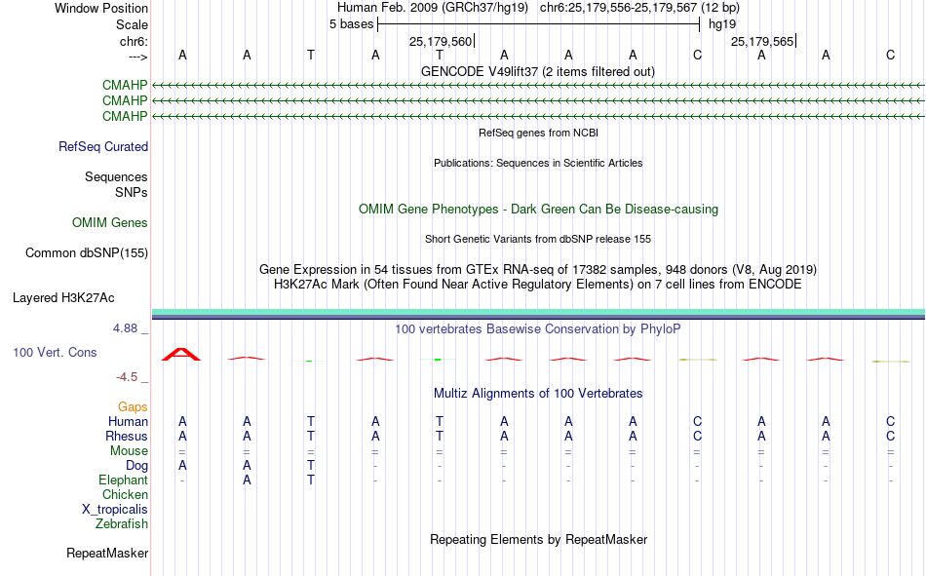Open Publications: Sequences in Scientific Articles title
Viewport: 926px width, 576px height.
pos(538,163)
